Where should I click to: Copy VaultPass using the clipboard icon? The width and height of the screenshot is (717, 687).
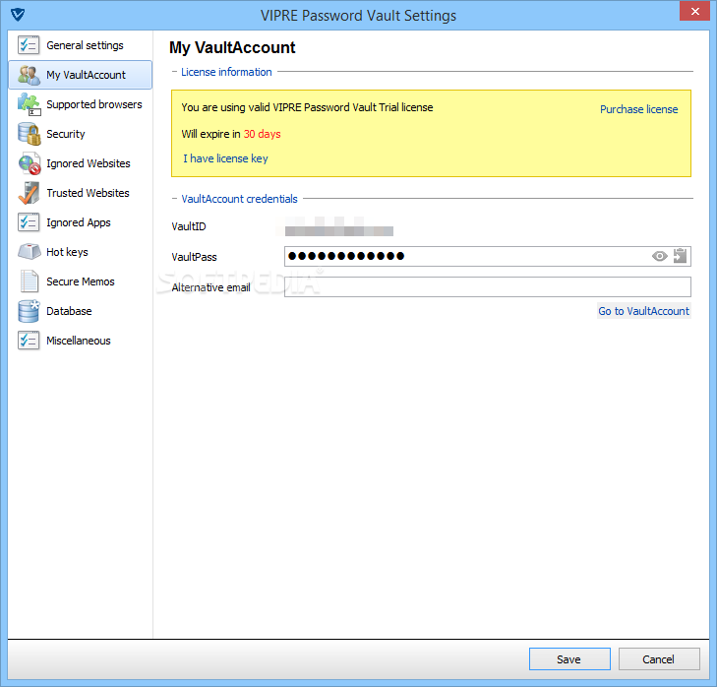click(x=680, y=256)
